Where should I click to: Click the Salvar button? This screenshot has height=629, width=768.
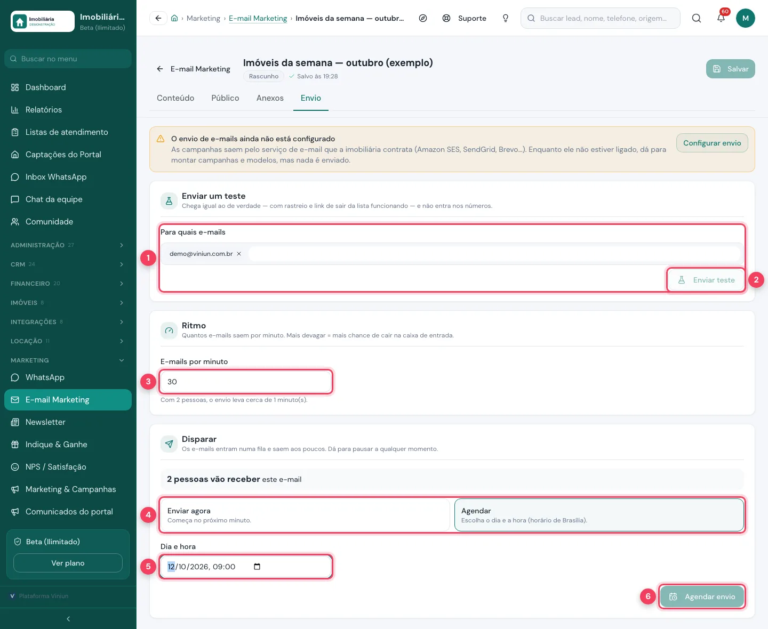pyautogui.click(x=731, y=69)
